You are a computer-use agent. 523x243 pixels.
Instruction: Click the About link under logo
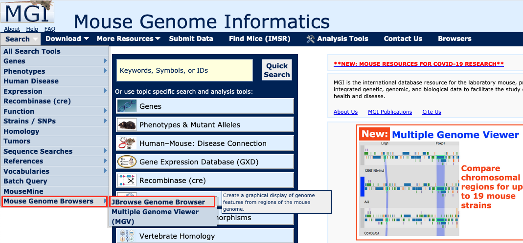12,29
